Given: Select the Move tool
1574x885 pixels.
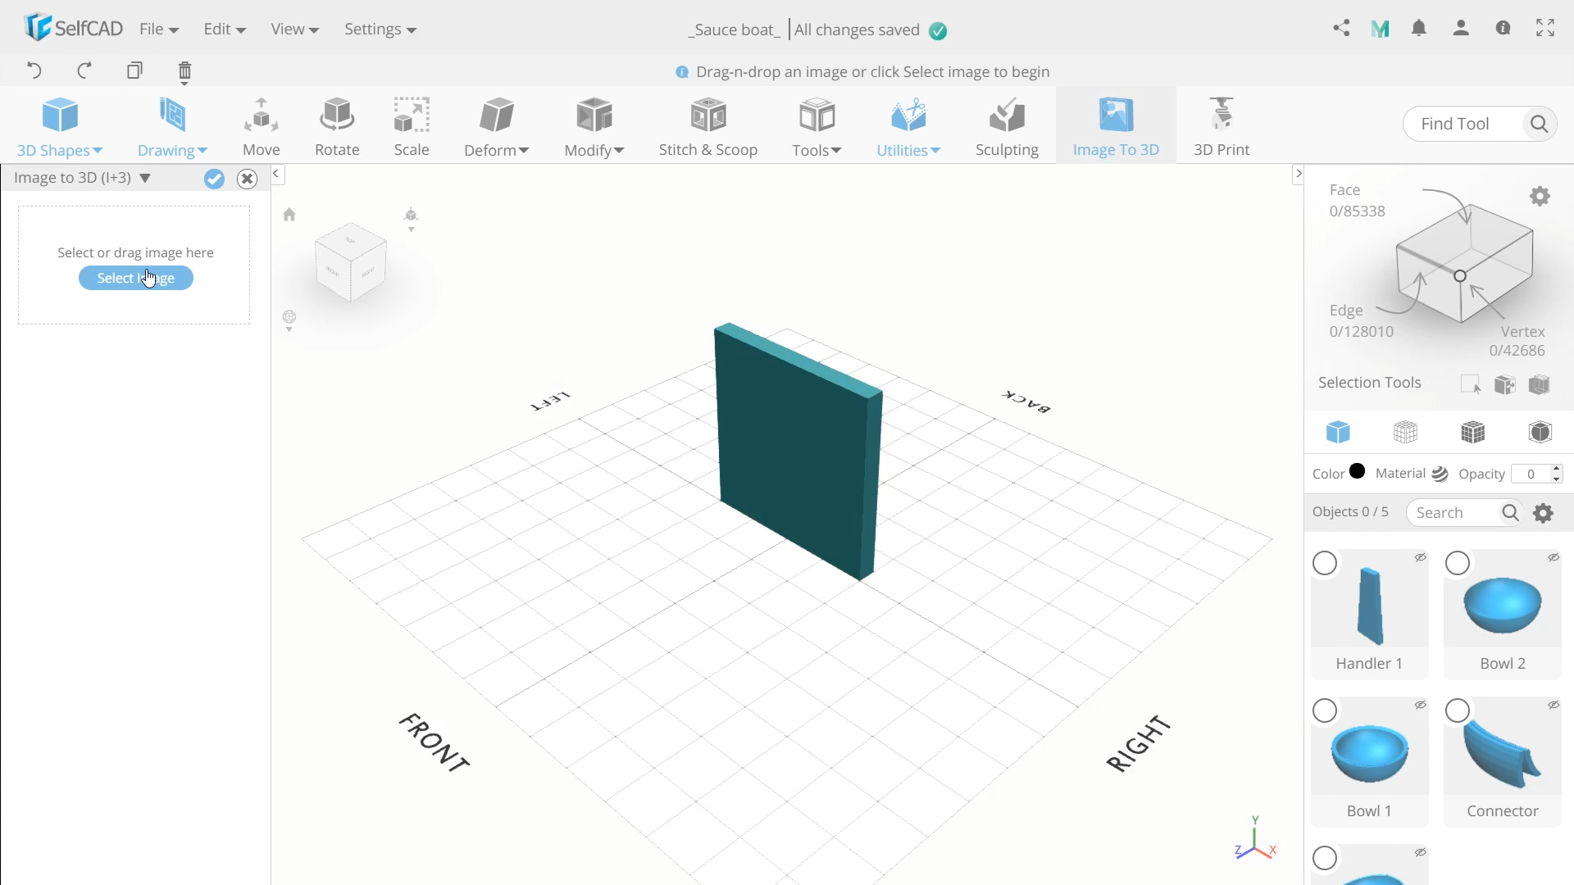Looking at the screenshot, I should click(x=262, y=127).
